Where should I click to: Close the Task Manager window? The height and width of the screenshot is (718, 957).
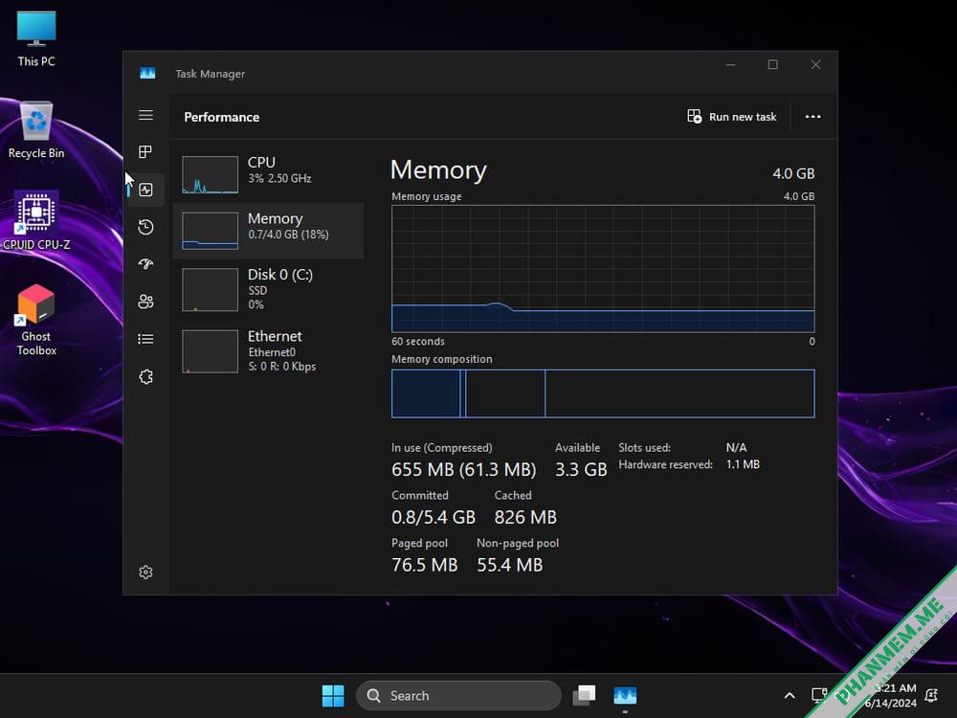tap(815, 65)
